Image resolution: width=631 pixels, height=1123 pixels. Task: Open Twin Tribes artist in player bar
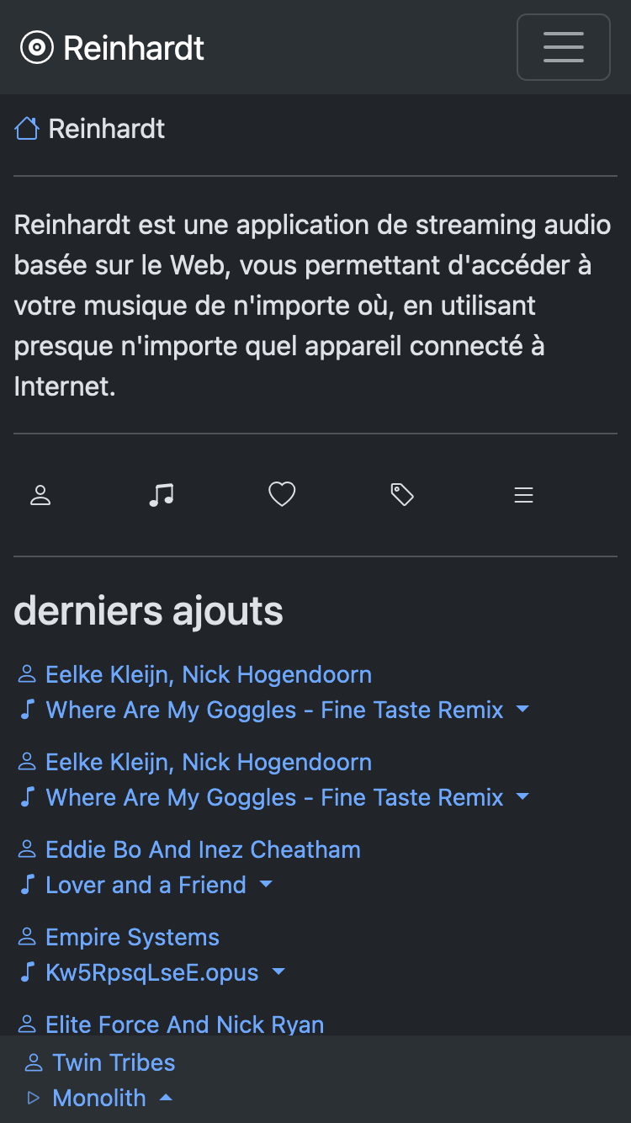pyautogui.click(x=114, y=1062)
